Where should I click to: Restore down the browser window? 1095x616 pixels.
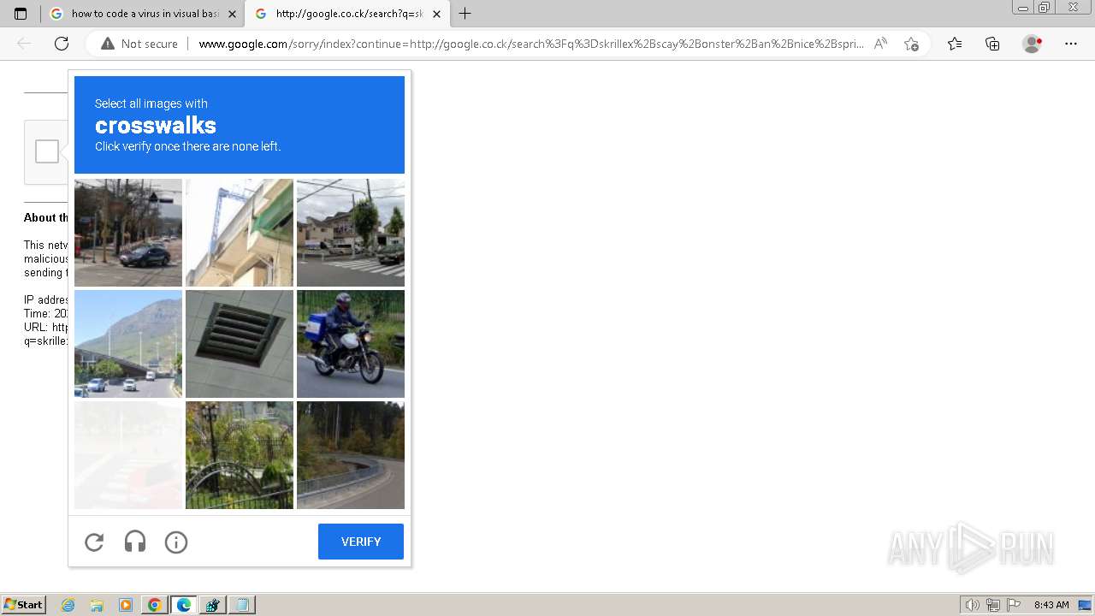[x=1045, y=8]
